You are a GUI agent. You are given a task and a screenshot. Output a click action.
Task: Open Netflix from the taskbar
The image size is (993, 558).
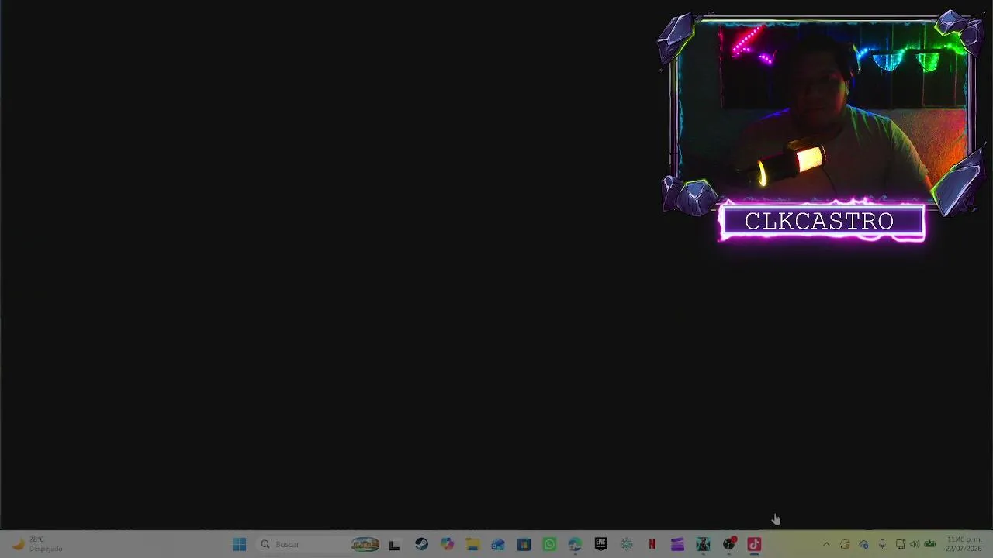click(x=652, y=544)
